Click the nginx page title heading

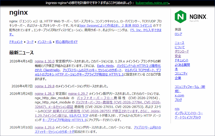coord(19,13)
